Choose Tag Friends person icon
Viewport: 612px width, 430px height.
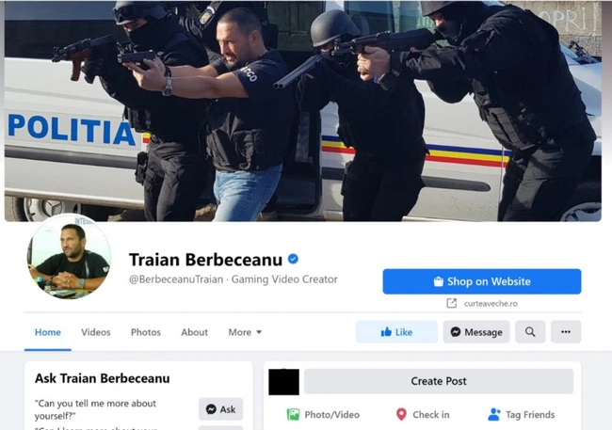point(494,414)
